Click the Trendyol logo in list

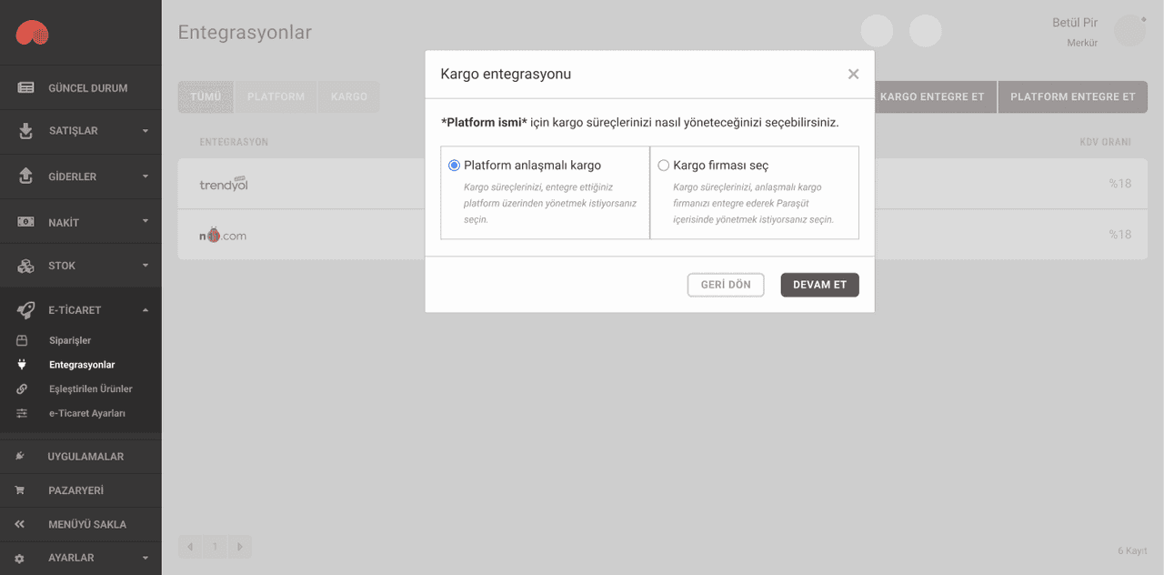click(x=224, y=184)
